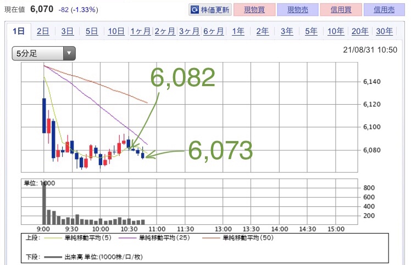This screenshot has height=265, width=411.
Task: Switch to the 5日 period tab
Action: [92, 31]
